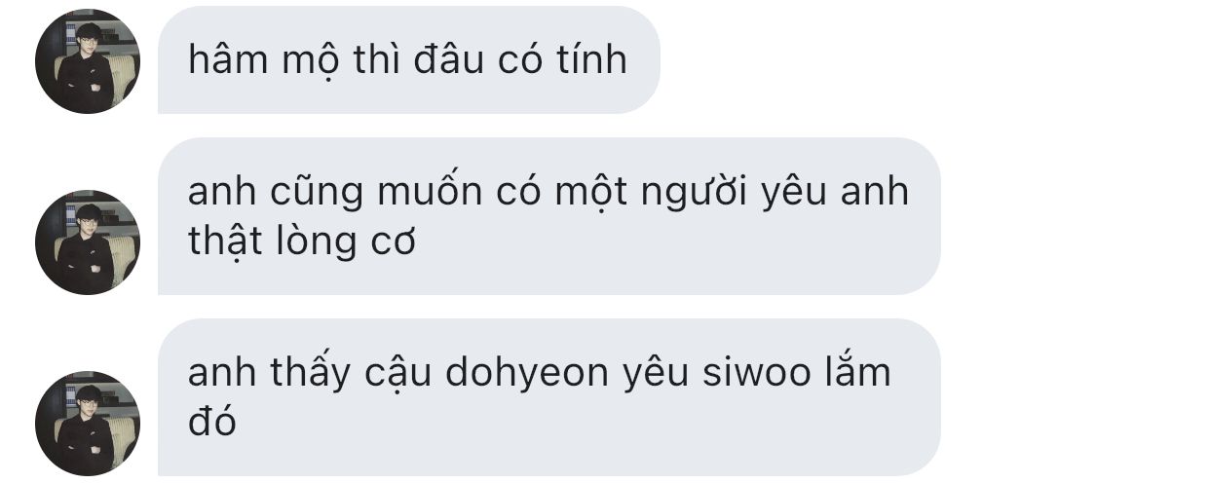Viewport: 1210px width, 483px height.
Task: Open sender avatar beside "anh cũng muốn" message
Action: click(88, 242)
